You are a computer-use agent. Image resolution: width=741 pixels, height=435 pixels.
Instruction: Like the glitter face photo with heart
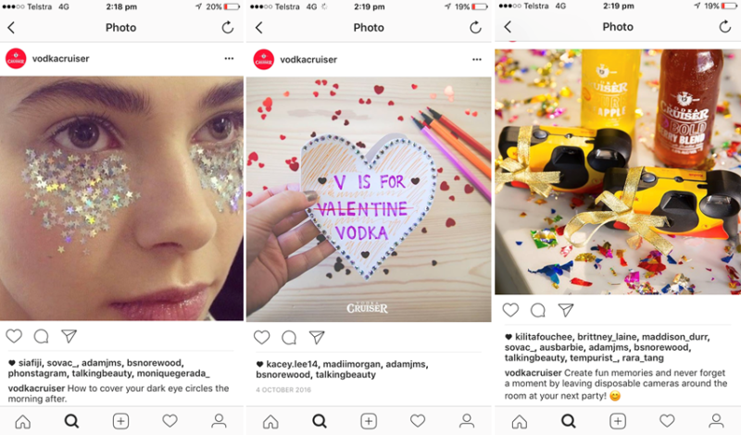(14, 336)
